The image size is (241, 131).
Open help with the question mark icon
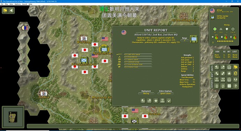(x=235, y=86)
